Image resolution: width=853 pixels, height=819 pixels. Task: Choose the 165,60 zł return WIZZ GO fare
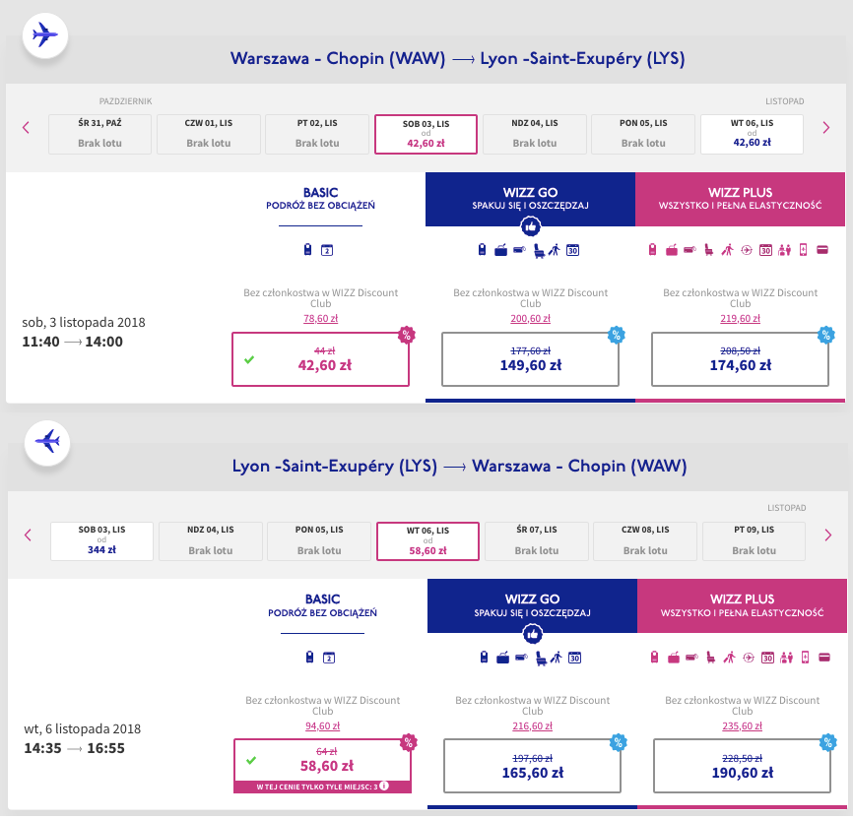[x=532, y=765]
